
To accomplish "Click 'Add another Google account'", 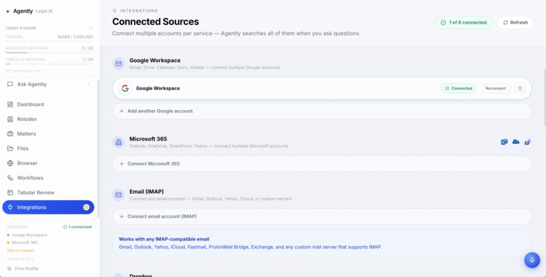I will (322, 111).
